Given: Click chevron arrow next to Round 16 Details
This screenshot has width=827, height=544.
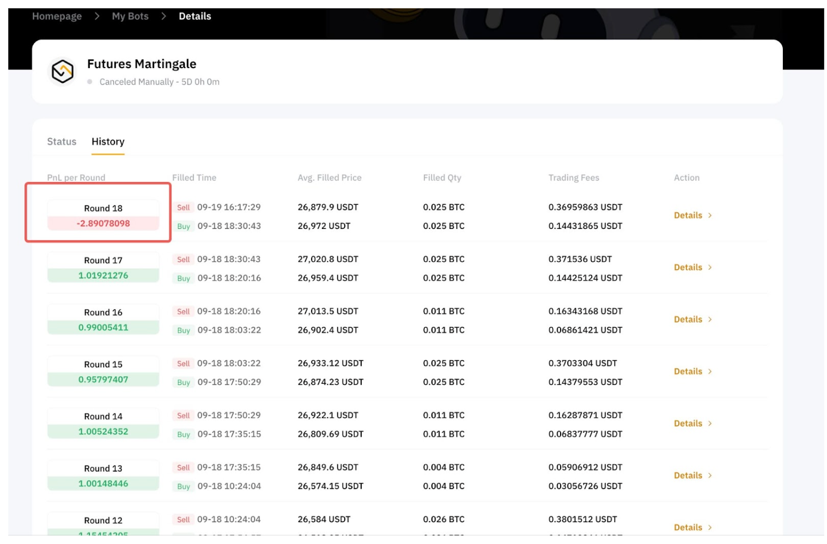Looking at the screenshot, I should pos(710,319).
